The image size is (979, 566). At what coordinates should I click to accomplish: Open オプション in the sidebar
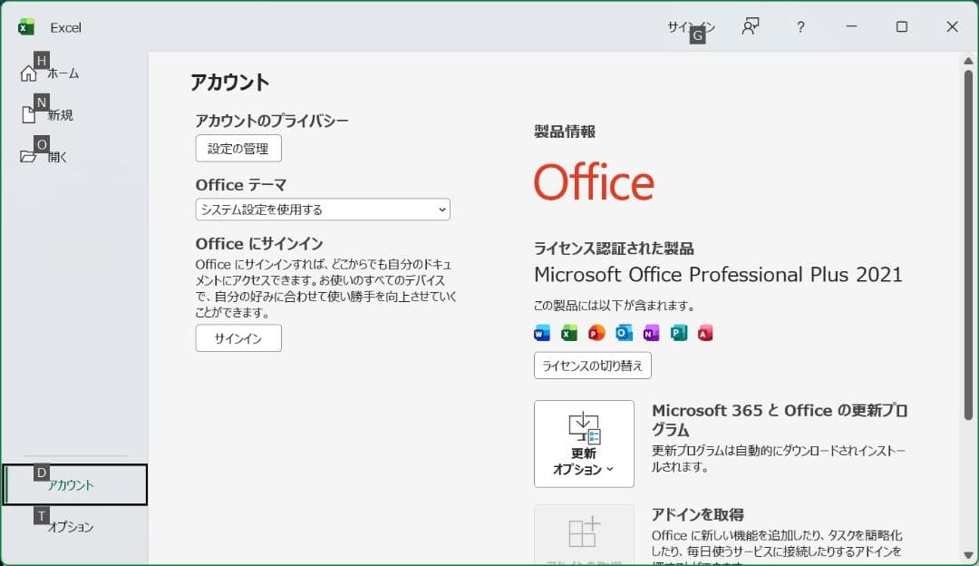pyautogui.click(x=75, y=526)
